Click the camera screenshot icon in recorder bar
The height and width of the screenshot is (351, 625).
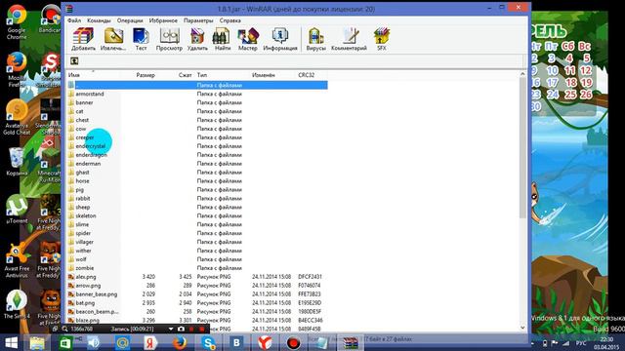tap(181, 330)
